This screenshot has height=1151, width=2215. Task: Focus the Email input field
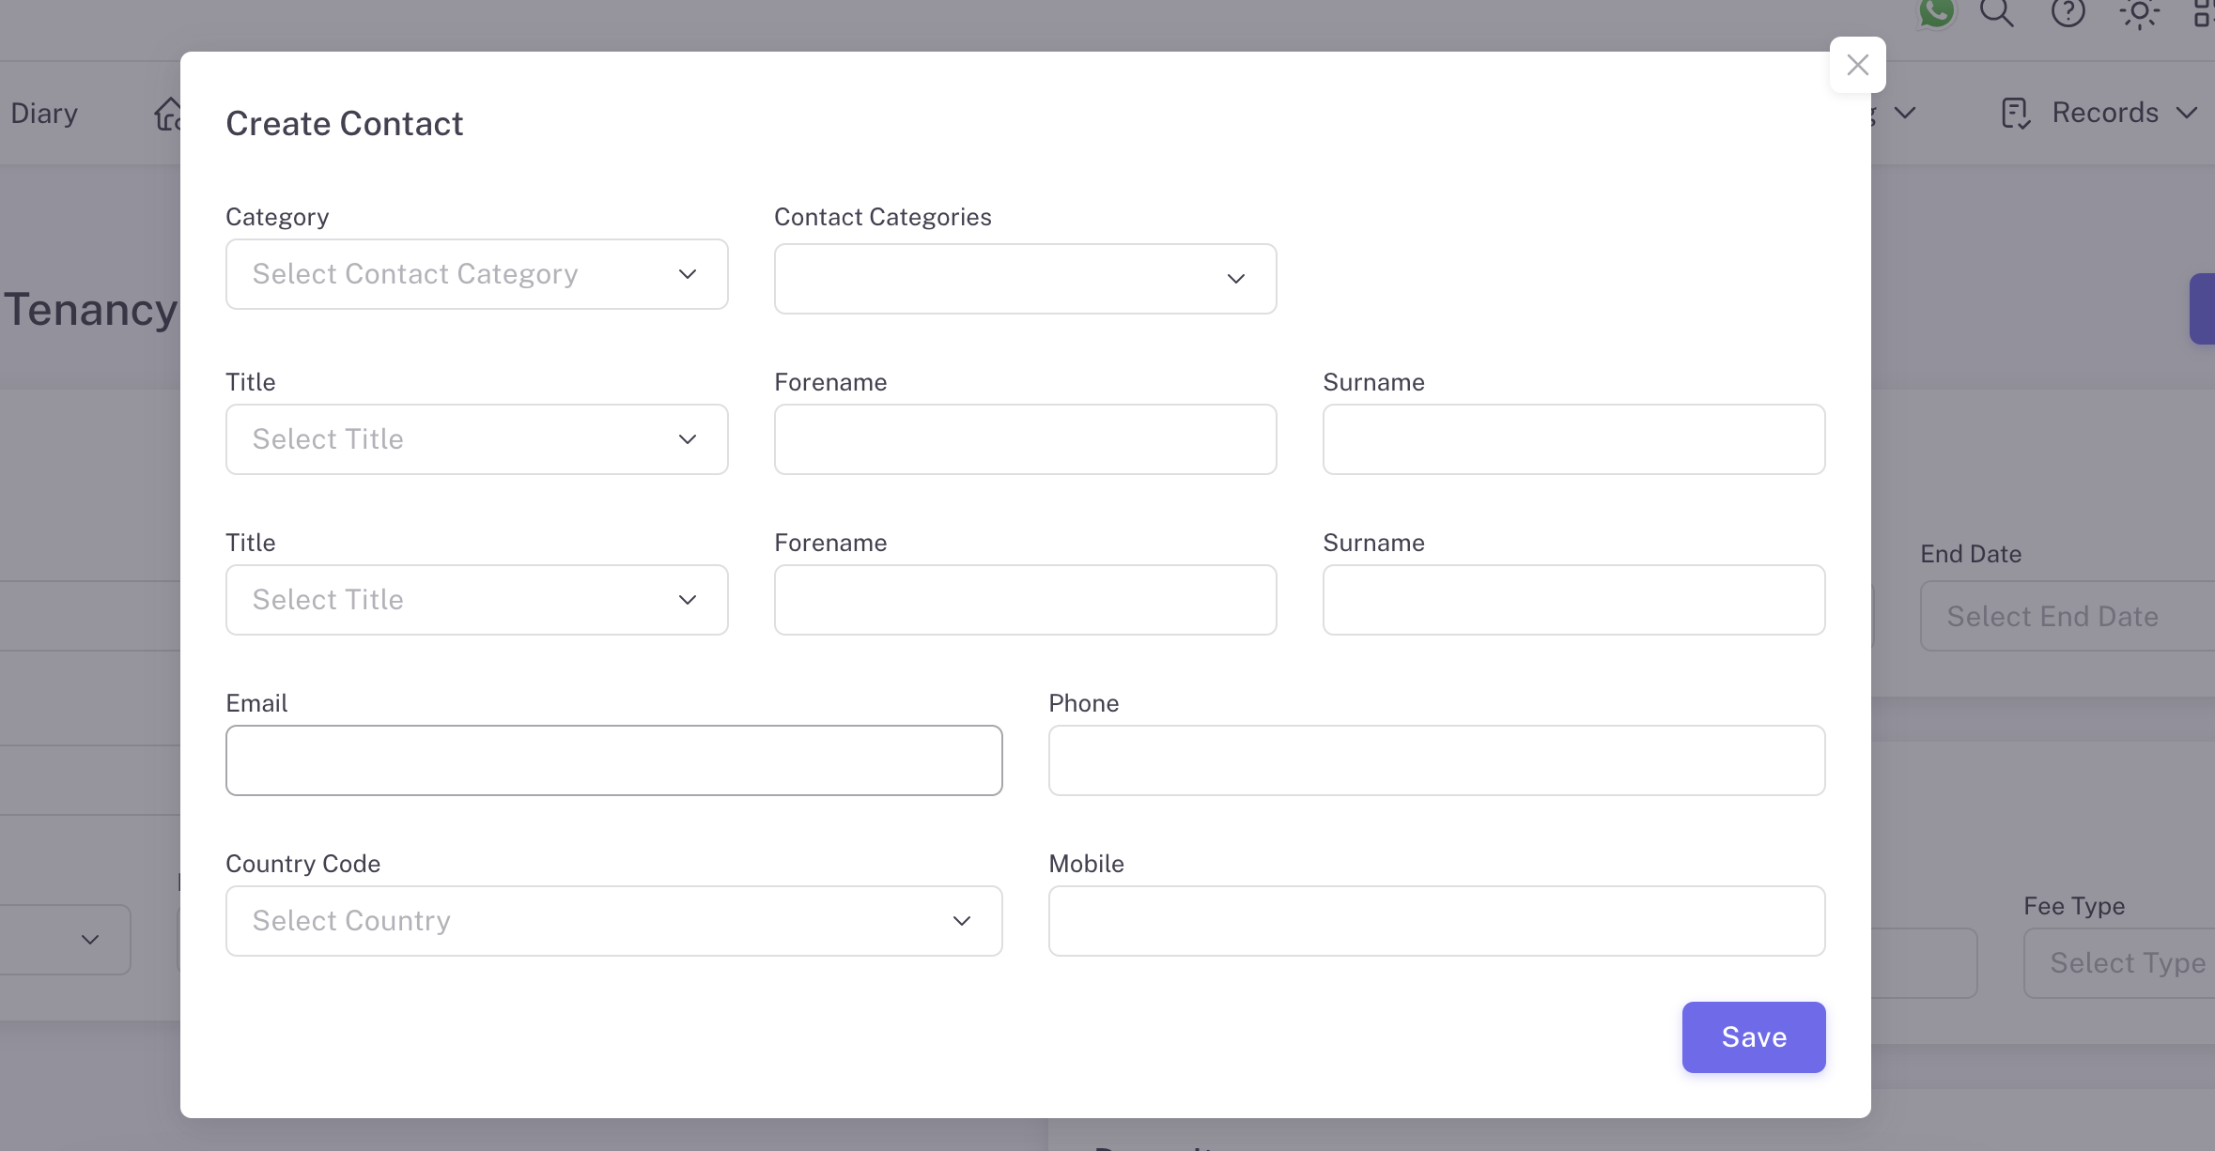tap(613, 760)
